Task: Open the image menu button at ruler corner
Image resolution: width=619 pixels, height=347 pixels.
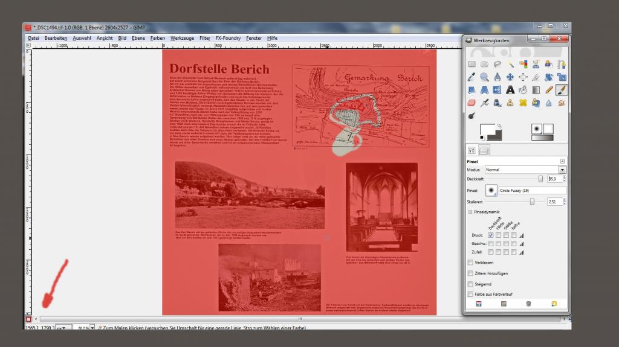Action: click(x=28, y=45)
